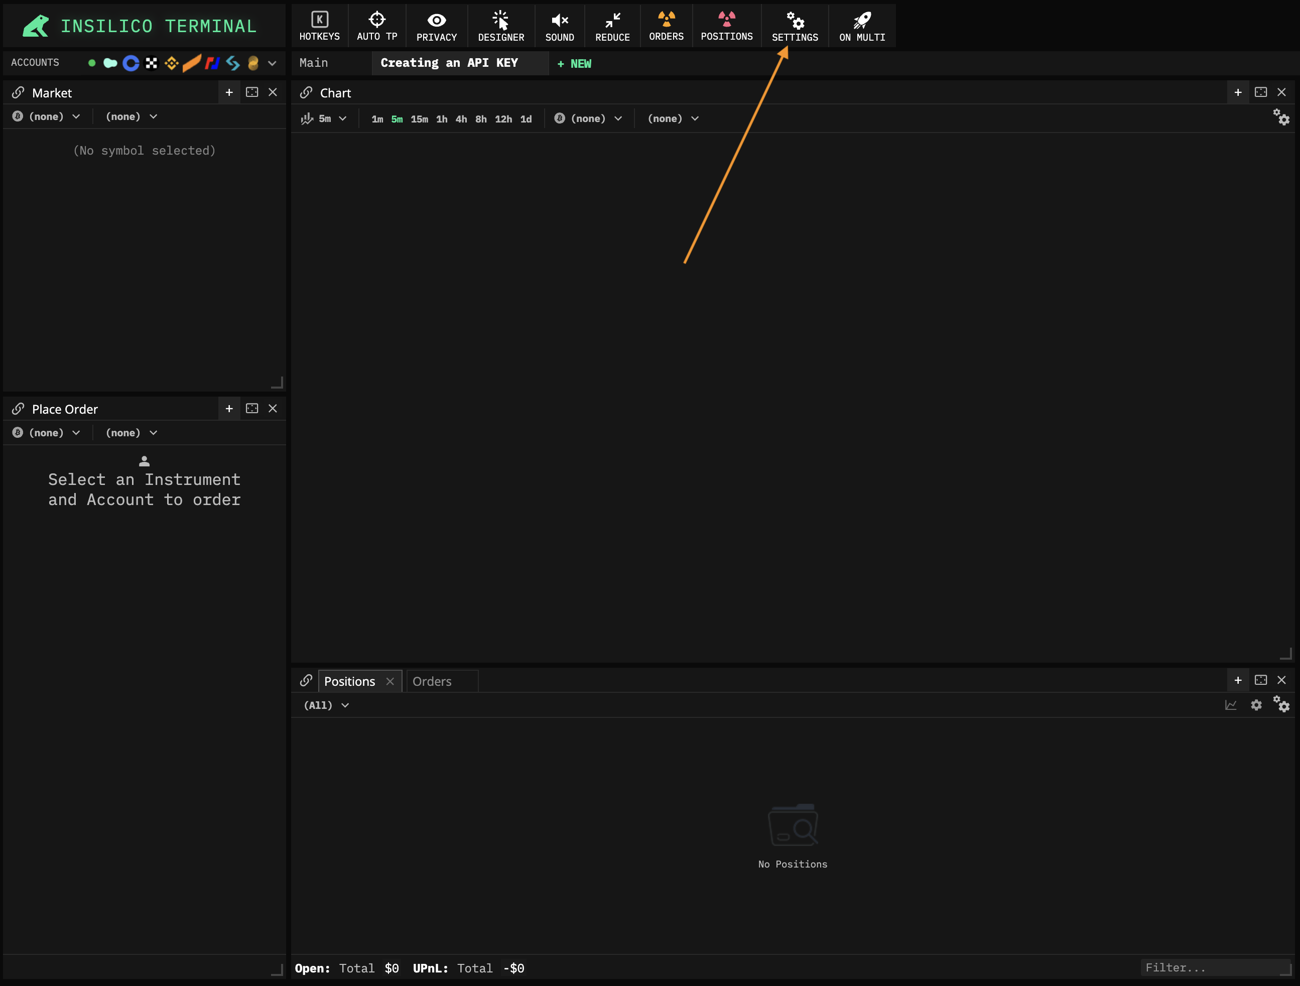The width and height of the screenshot is (1300, 986).
Task: Switch to the Main workspace tab
Action: click(314, 63)
